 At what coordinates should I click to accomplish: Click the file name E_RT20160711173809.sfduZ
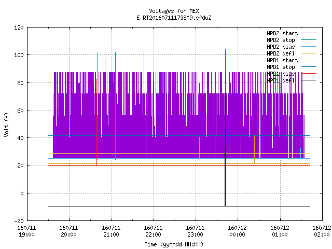pyautogui.click(x=174, y=18)
